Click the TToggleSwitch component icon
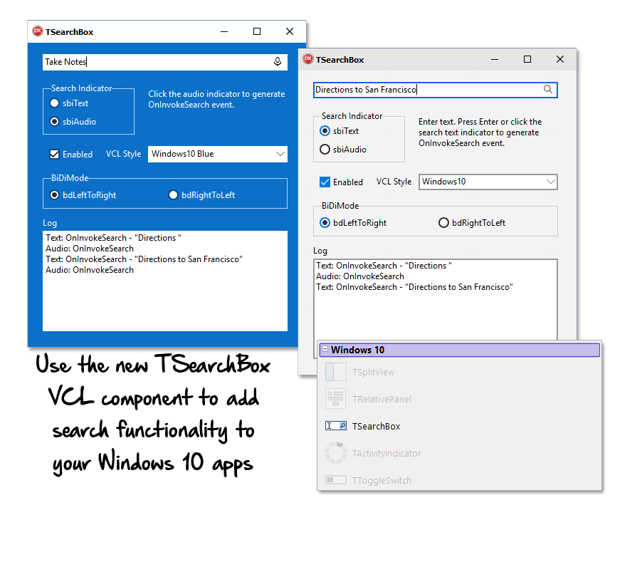642x562 pixels. tap(336, 479)
